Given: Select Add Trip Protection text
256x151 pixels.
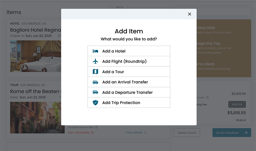Looking at the screenshot, I should [x=121, y=103].
